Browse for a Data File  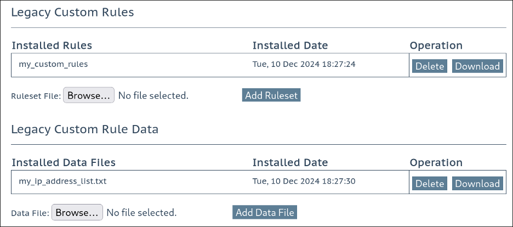(77, 213)
